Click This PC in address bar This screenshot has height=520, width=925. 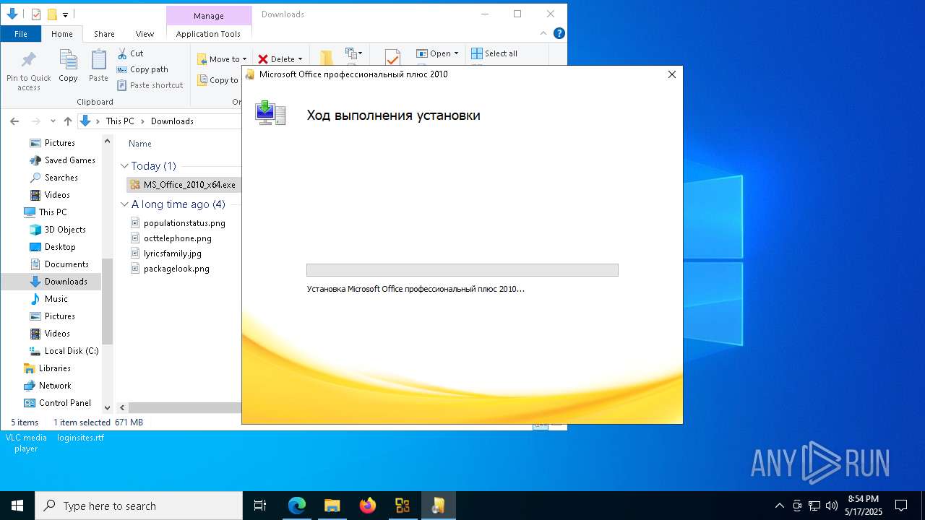120,121
